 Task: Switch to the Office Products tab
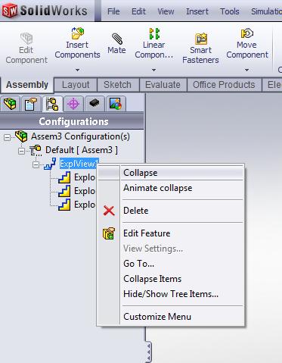click(224, 85)
